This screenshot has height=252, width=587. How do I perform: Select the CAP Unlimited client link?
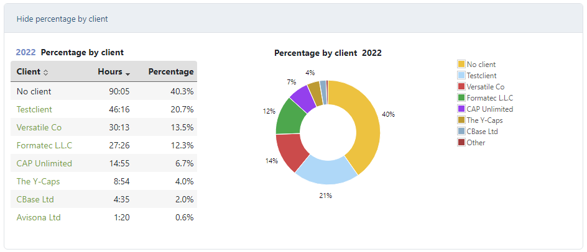[44, 163]
